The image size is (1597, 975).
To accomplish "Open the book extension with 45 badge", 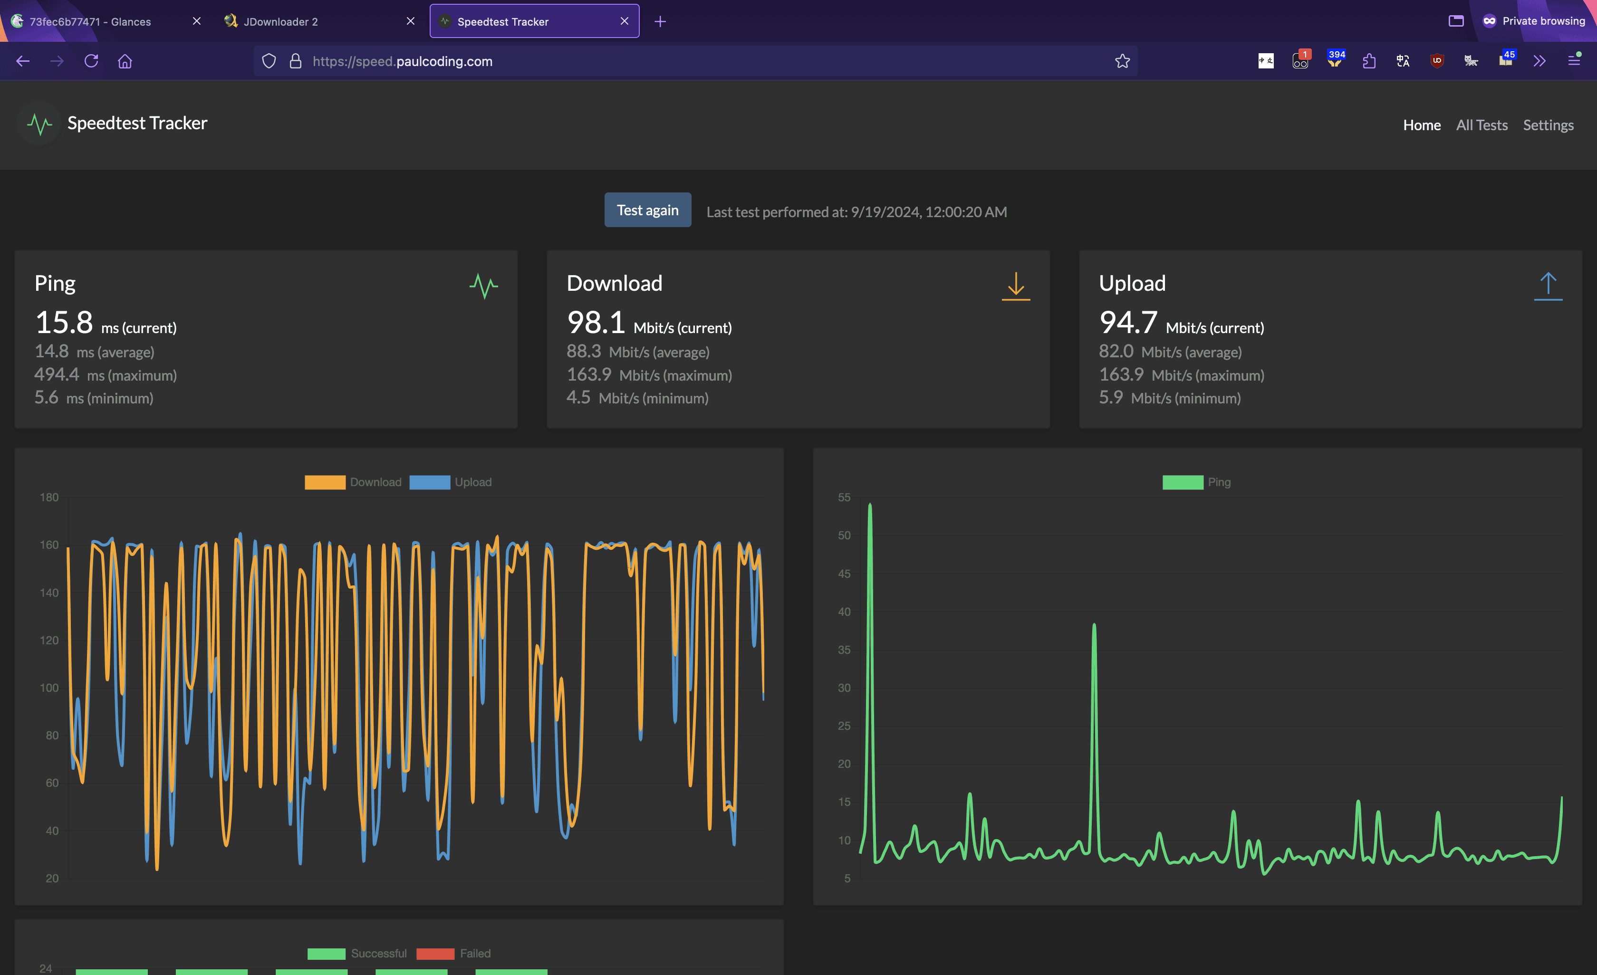I will [x=1506, y=59].
